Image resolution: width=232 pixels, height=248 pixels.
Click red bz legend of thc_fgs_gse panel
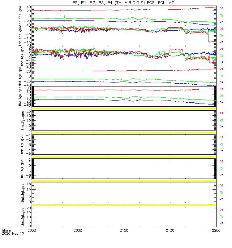(x=221, y=49)
